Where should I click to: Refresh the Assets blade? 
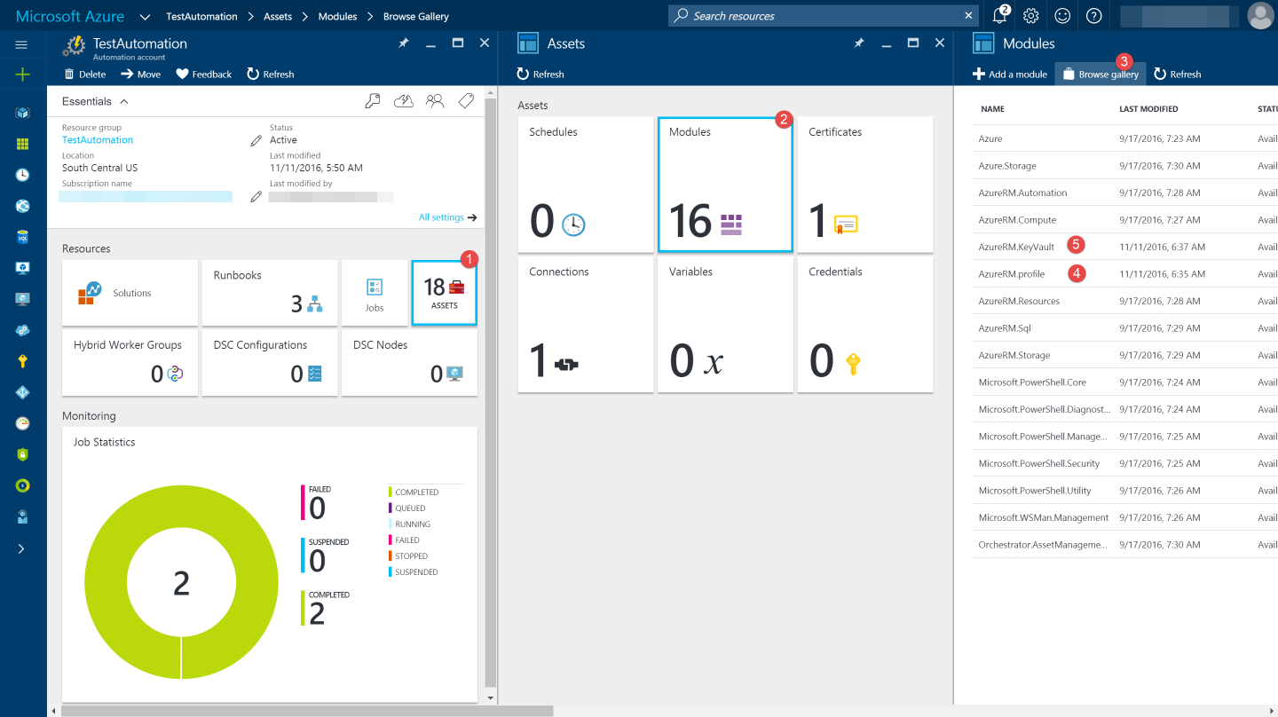[540, 75]
